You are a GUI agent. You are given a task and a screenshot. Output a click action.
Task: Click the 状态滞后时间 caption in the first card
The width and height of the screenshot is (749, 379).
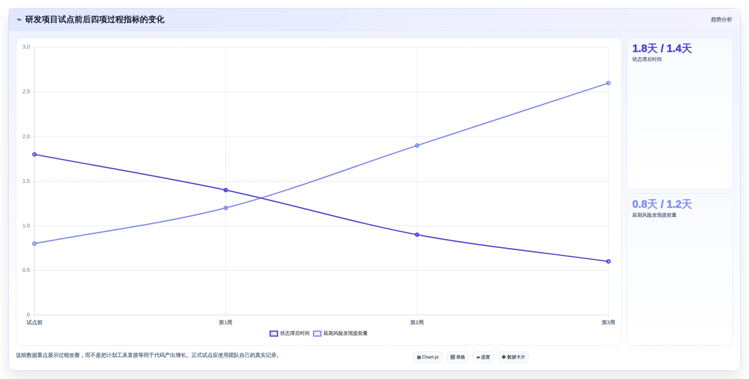[x=647, y=59]
